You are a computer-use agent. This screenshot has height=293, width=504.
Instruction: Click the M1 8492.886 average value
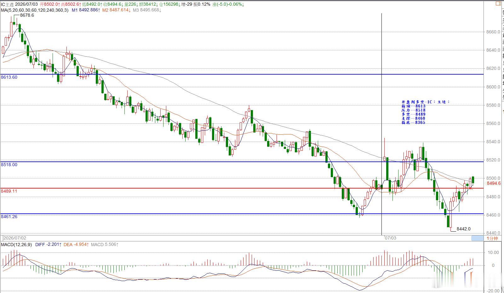tap(86, 10)
